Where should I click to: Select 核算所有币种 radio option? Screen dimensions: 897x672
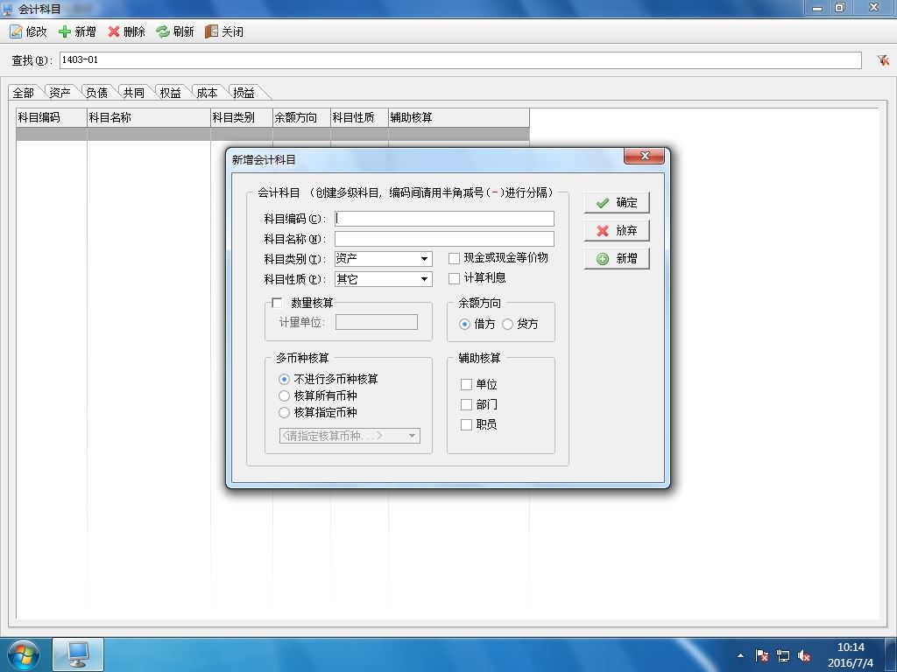(284, 396)
